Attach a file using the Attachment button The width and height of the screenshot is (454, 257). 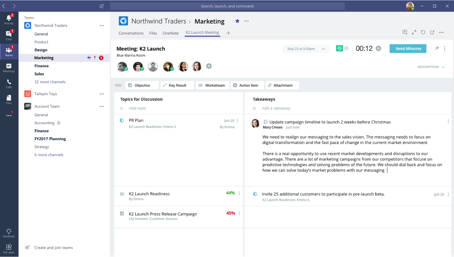282,85
